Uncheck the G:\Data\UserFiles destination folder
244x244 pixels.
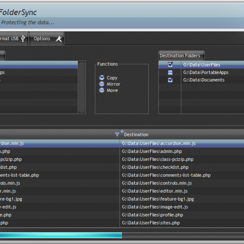[170, 65]
